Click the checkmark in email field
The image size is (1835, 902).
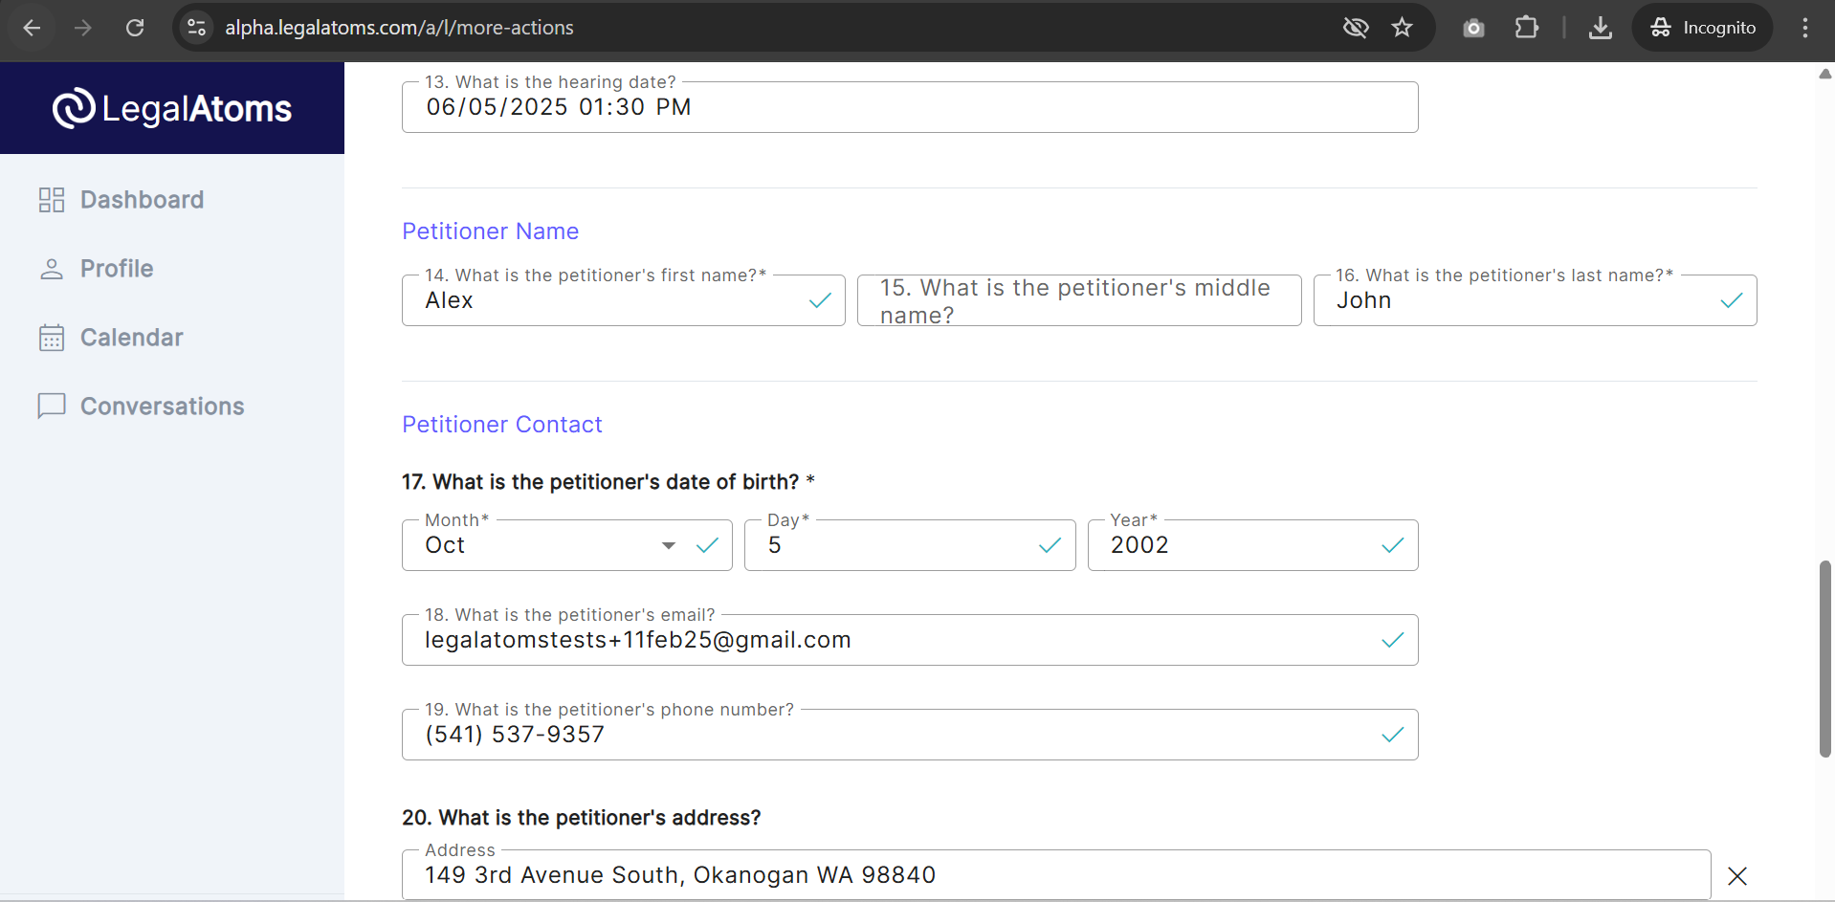pyautogui.click(x=1393, y=640)
